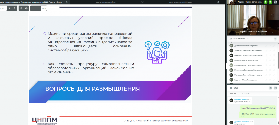
Task: Click the МЕ avatar of Медведева
Action: (x=231, y=70)
